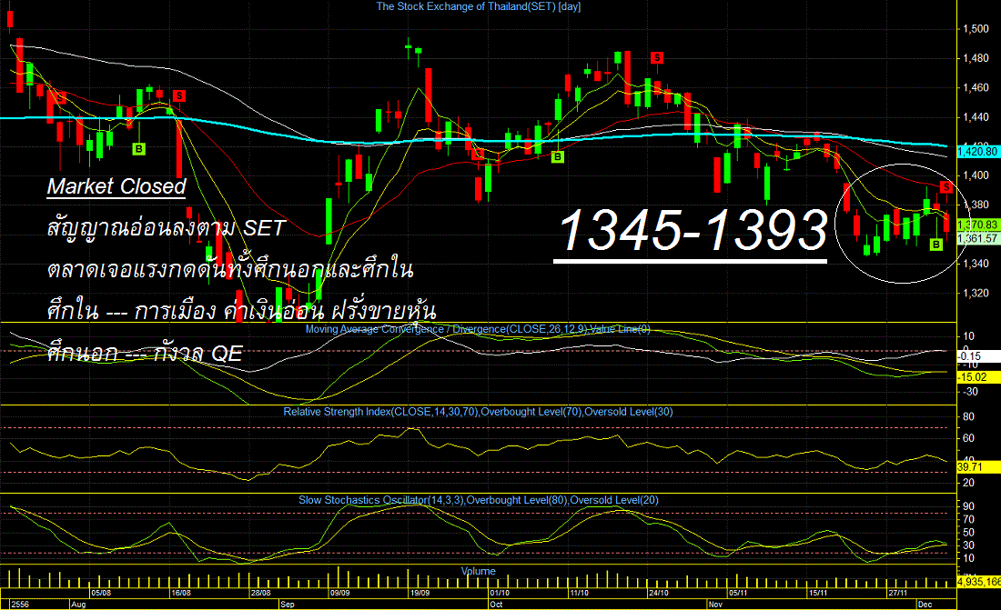Click the 01/10 date on the time axis
This screenshot has width=1001, height=610.
500,593
